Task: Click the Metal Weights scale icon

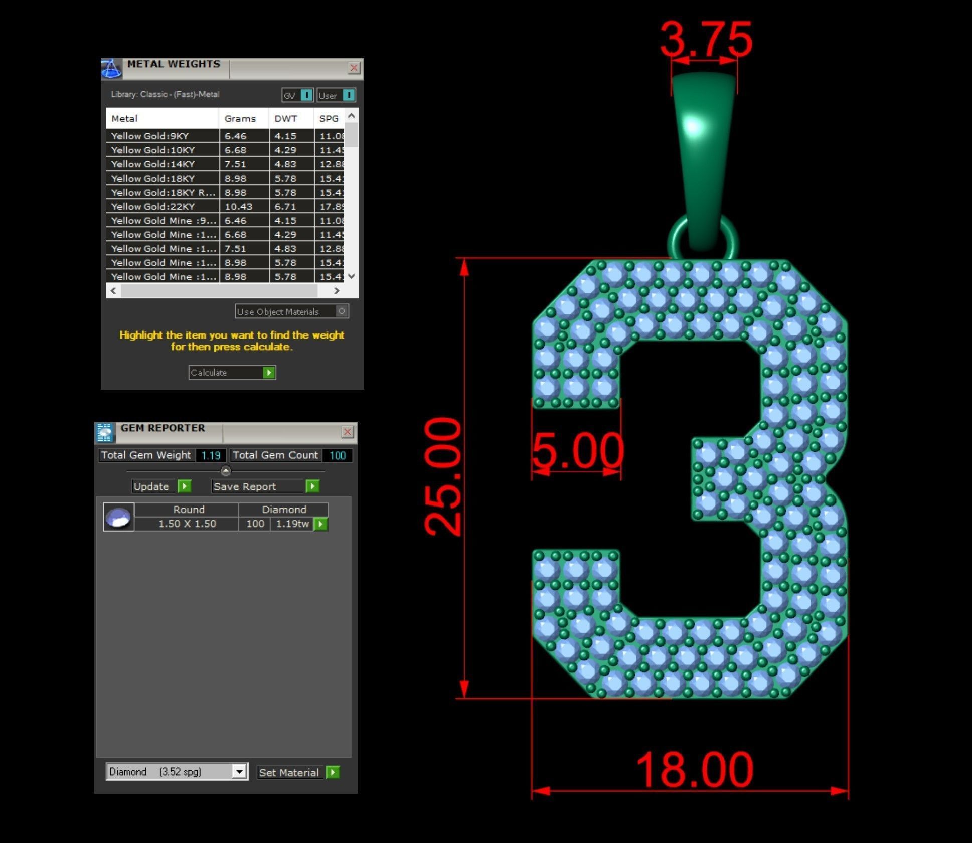Action: click(x=111, y=69)
